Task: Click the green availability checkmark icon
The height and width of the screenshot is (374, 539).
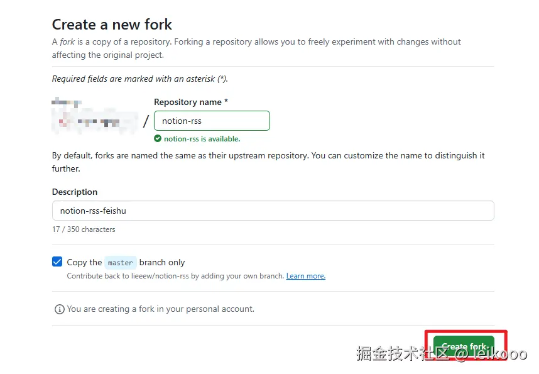Action: (158, 139)
